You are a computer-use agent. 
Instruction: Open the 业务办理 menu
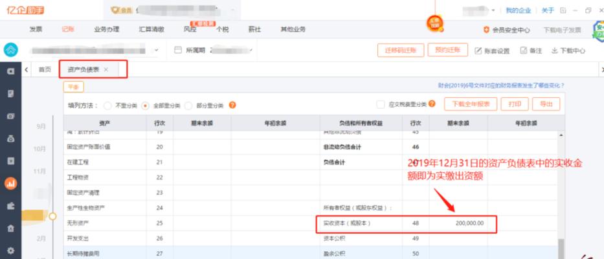[x=107, y=29]
